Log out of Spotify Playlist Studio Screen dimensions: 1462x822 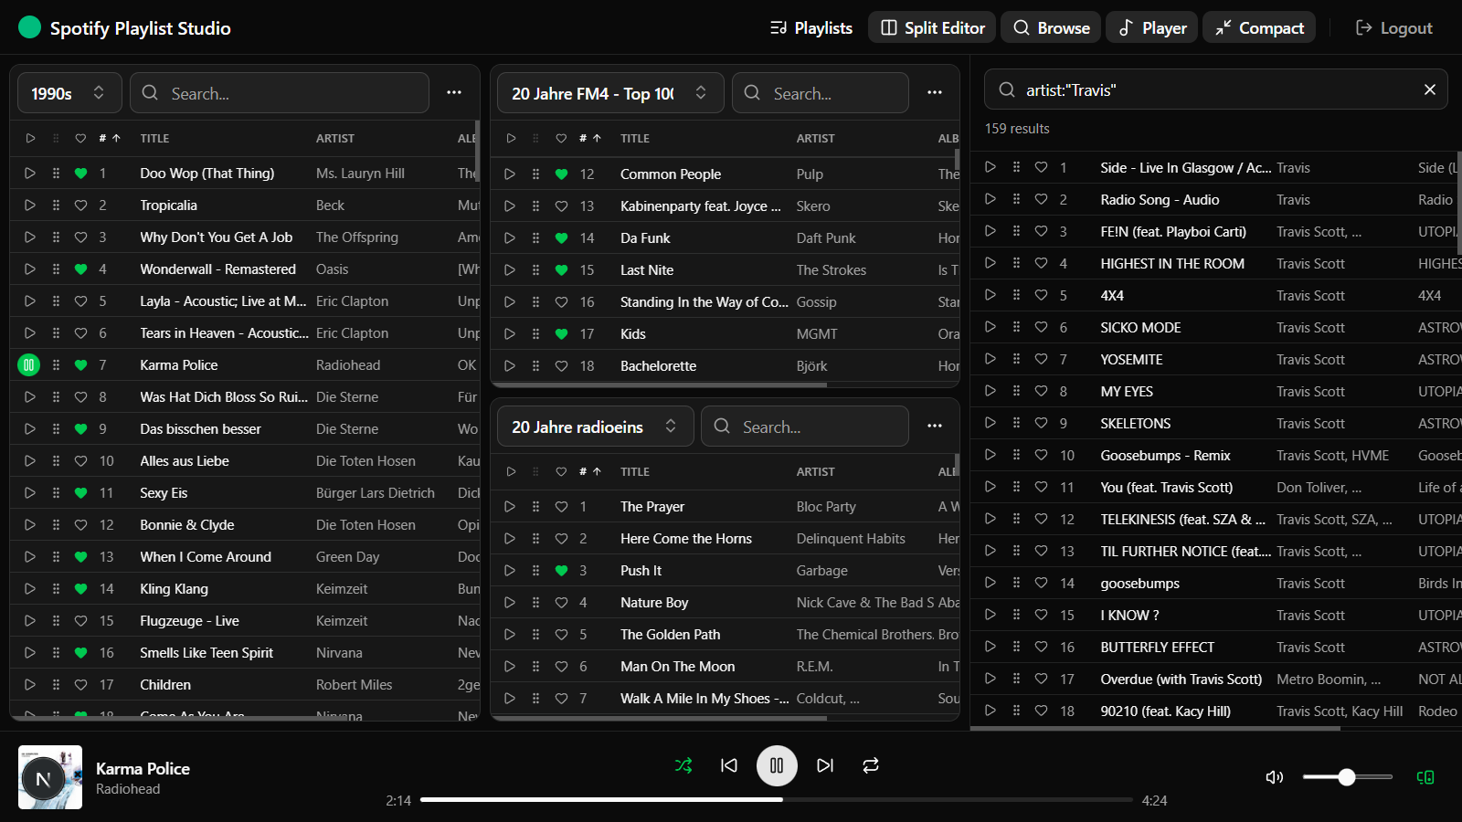(x=1393, y=27)
